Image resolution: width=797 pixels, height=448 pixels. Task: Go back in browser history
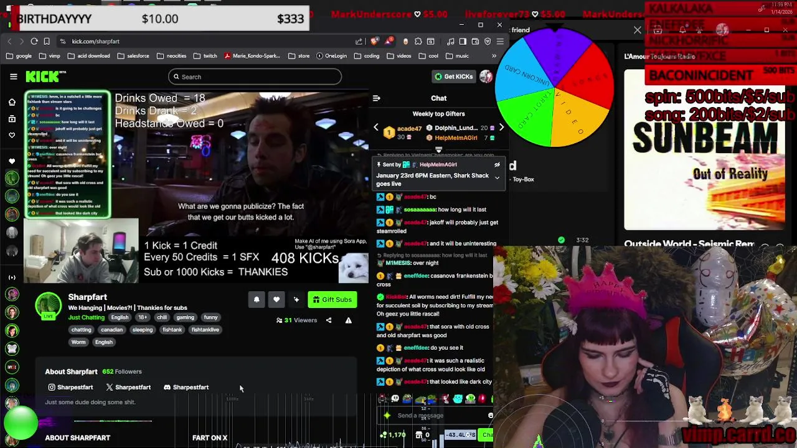click(x=9, y=41)
